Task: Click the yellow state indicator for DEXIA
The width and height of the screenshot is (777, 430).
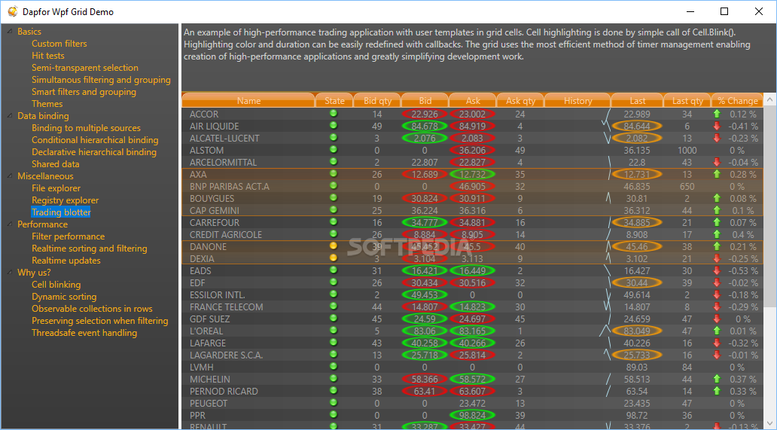Action: pos(334,258)
